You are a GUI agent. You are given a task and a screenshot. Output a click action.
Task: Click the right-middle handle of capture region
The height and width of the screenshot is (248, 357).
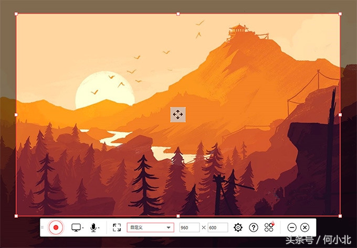coord(340,115)
